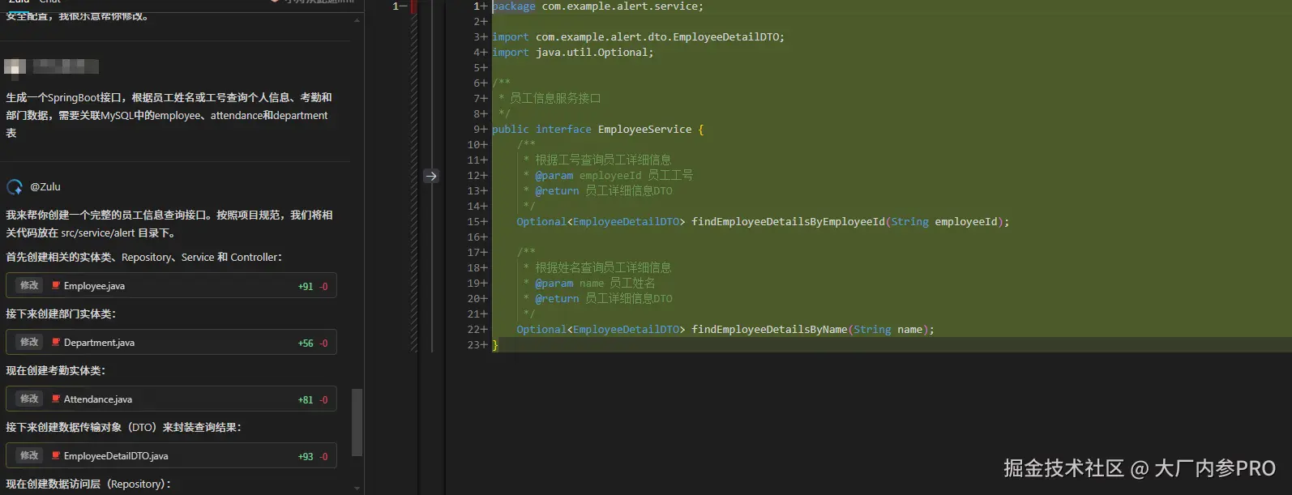1292x495 pixels.
Task: Click the Java icon beside Department.java
Action: pos(56,342)
